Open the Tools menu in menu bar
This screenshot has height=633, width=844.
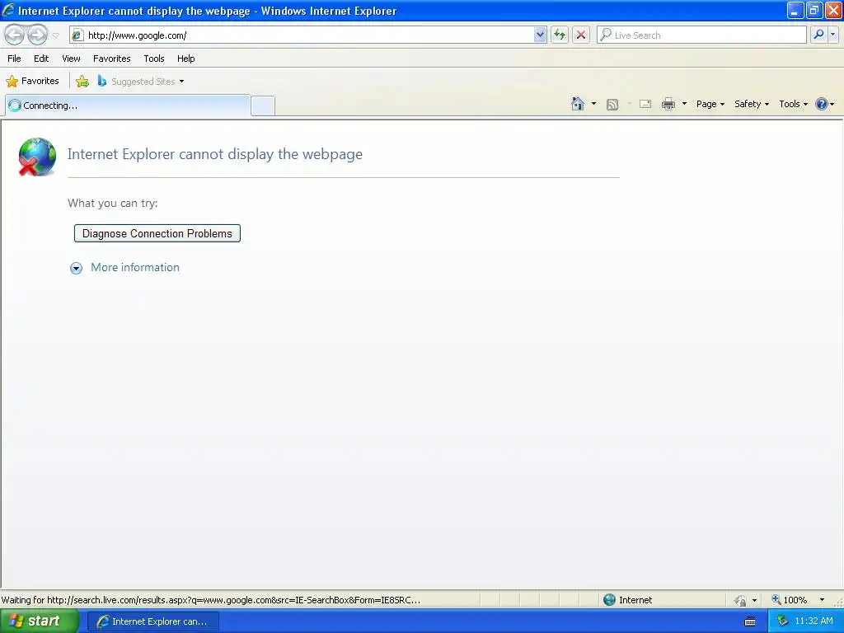tap(154, 59)
